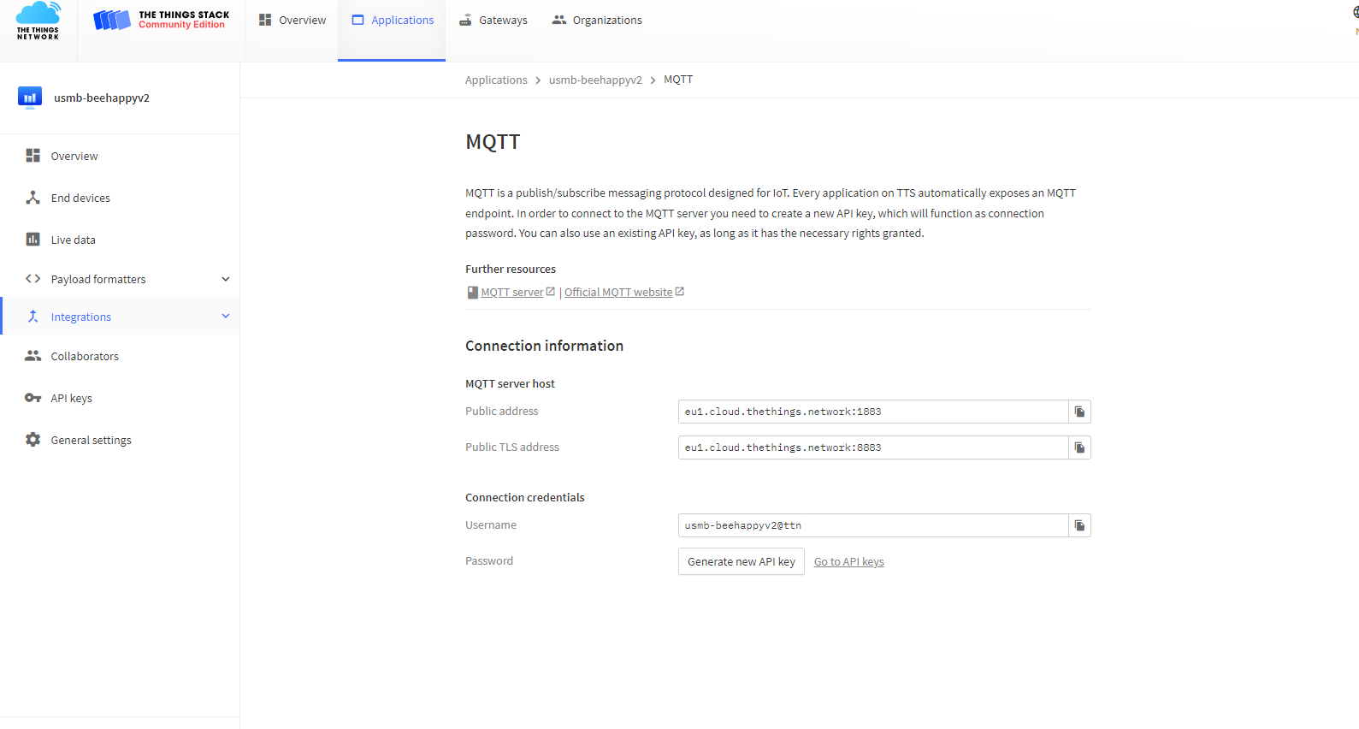Click the MQTT server host label
The width and height of the screenshot is (1359, 729).
pos(510,384)
